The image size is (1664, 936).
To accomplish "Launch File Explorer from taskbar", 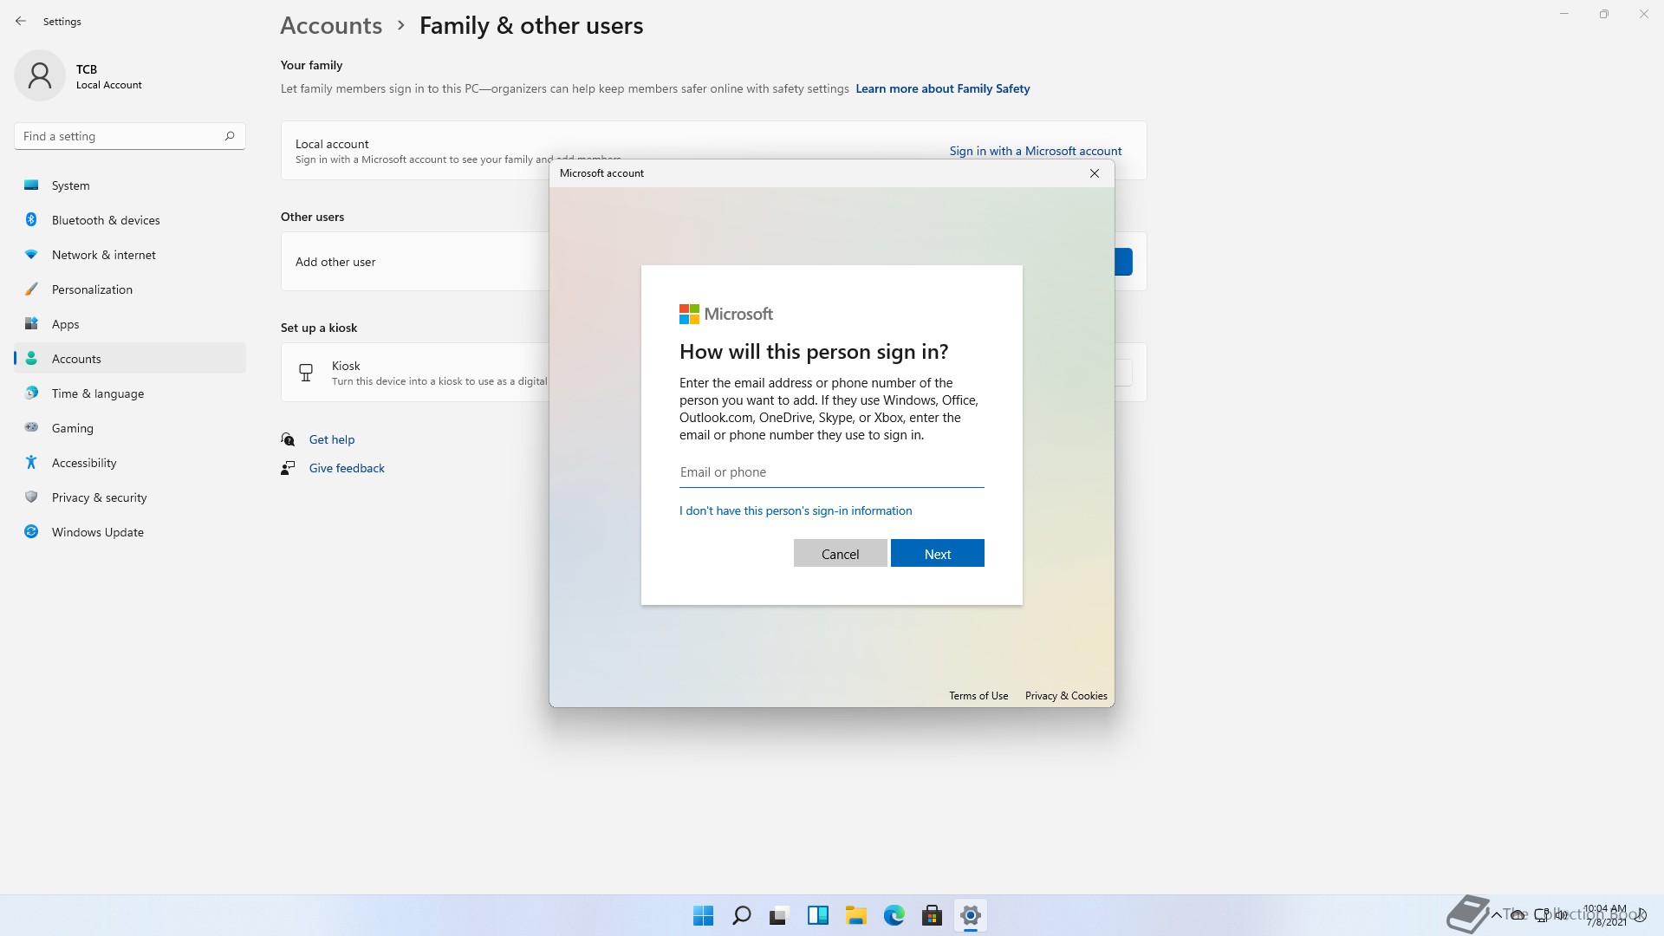I will pos(855,915).
